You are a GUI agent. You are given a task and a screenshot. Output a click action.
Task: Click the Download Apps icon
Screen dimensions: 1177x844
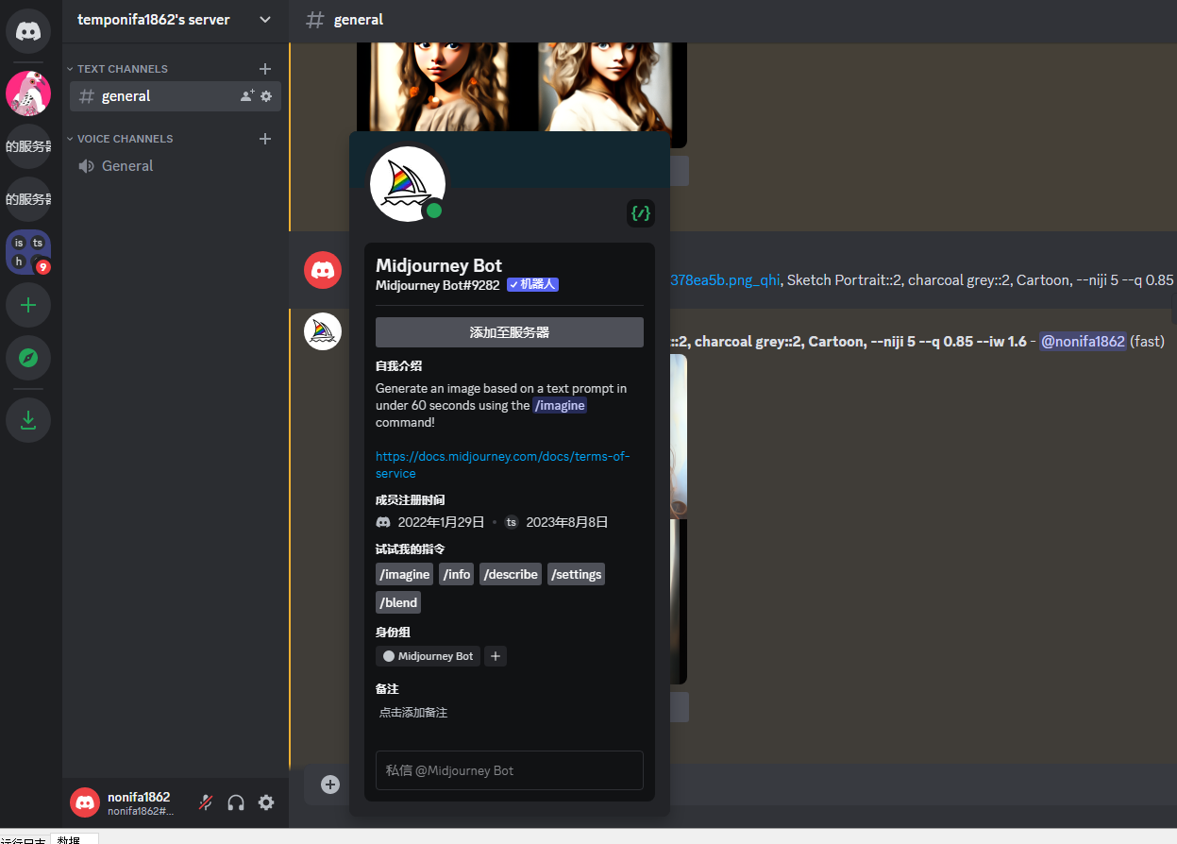coord(28,420)
